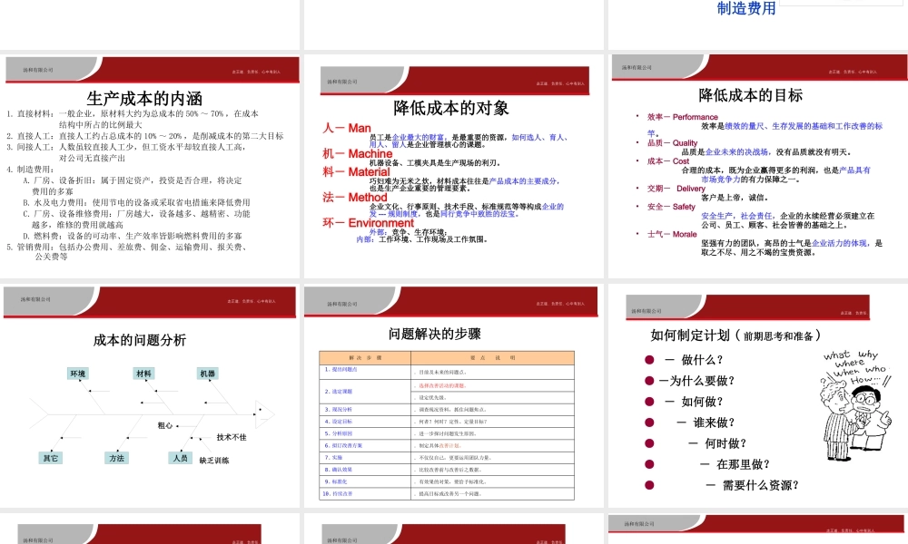Image resolution: width=908 pixels, height=544 pixels.
Task: Click the 方法 box in fishbone diagram
Action: click(116, 458)
